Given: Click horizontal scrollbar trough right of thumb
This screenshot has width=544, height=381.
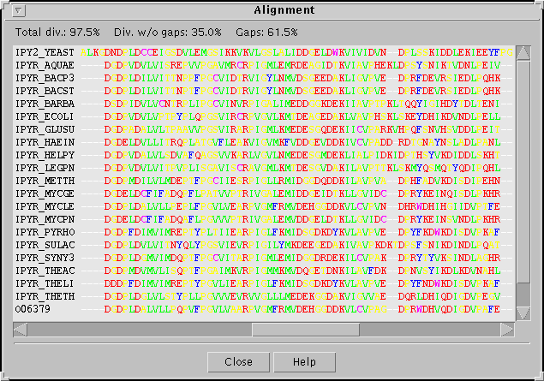Looking at the screenshot, I should pyautogui.click(x=428, y=330).
